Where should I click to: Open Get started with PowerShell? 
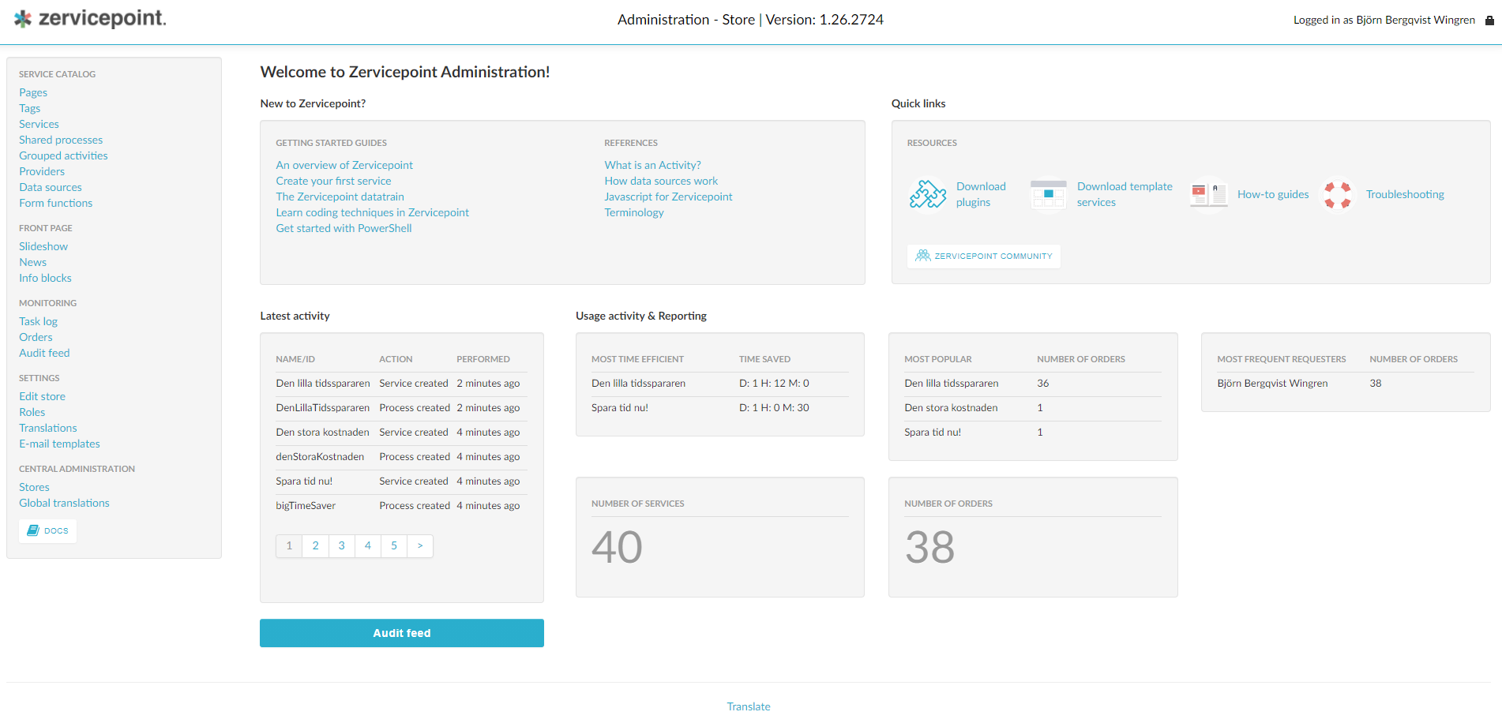tap(344, 228)
